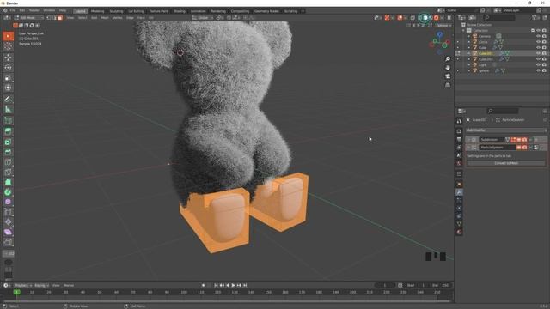Enable face select mode

click(60, 17)
